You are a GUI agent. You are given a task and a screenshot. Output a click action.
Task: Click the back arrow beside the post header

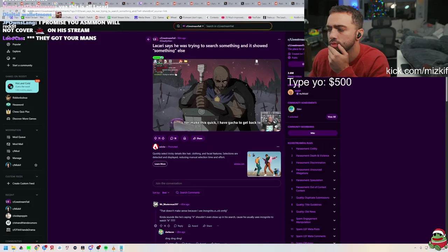[x=148, y=39]
